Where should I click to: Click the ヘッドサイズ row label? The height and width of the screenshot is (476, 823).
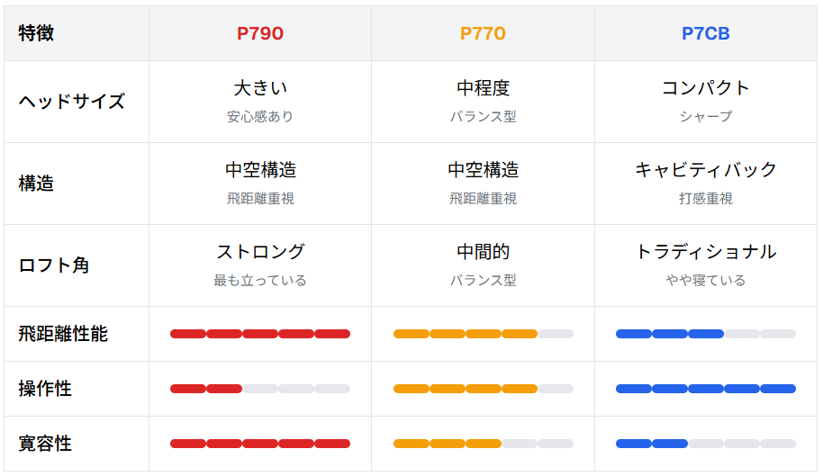coord(72,101)
